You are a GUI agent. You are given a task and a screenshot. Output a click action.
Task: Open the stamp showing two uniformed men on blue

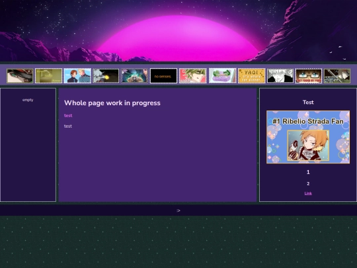coord(77,76)
